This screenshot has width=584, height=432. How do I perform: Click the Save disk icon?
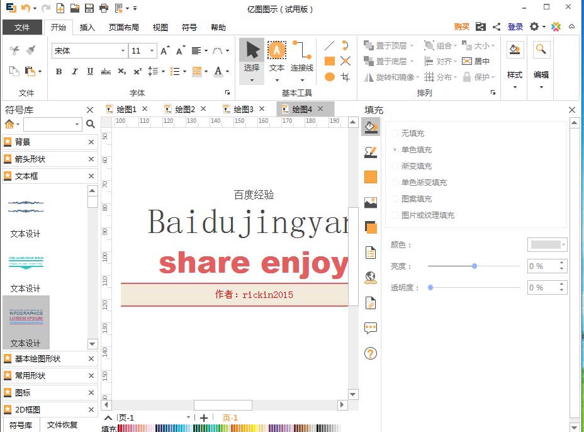(89, 8)
